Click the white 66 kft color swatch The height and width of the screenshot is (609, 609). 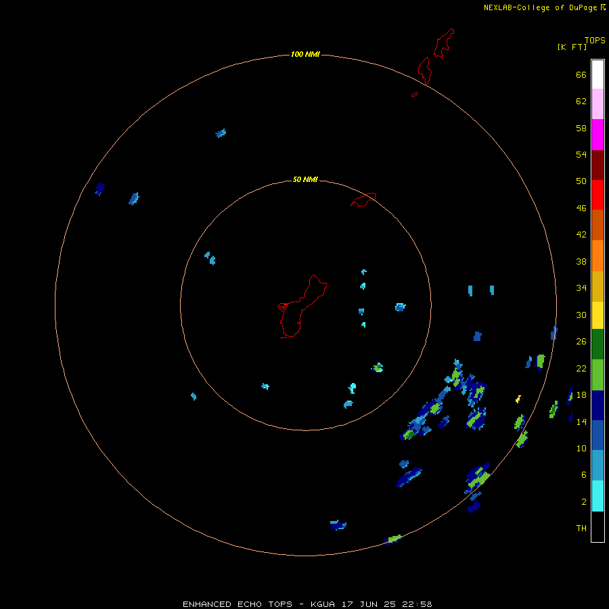pos(597,74)
